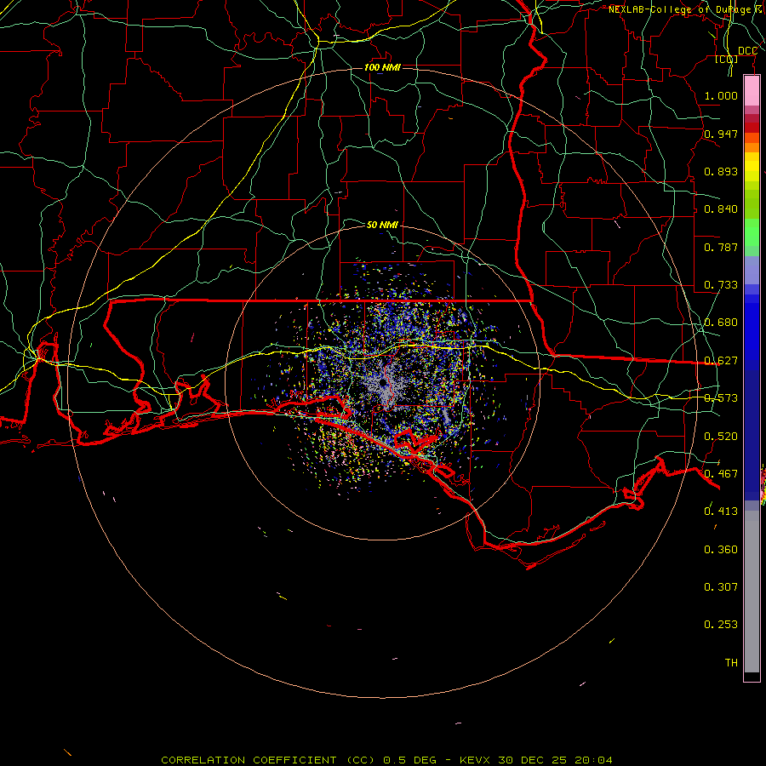The image size is (766, 766).
Task: Select the 0.787 scale value
Action: [721, 247]
